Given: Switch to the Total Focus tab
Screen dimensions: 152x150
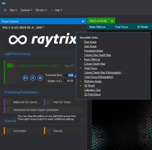Looking at the screenshot, I should (121, 27).
